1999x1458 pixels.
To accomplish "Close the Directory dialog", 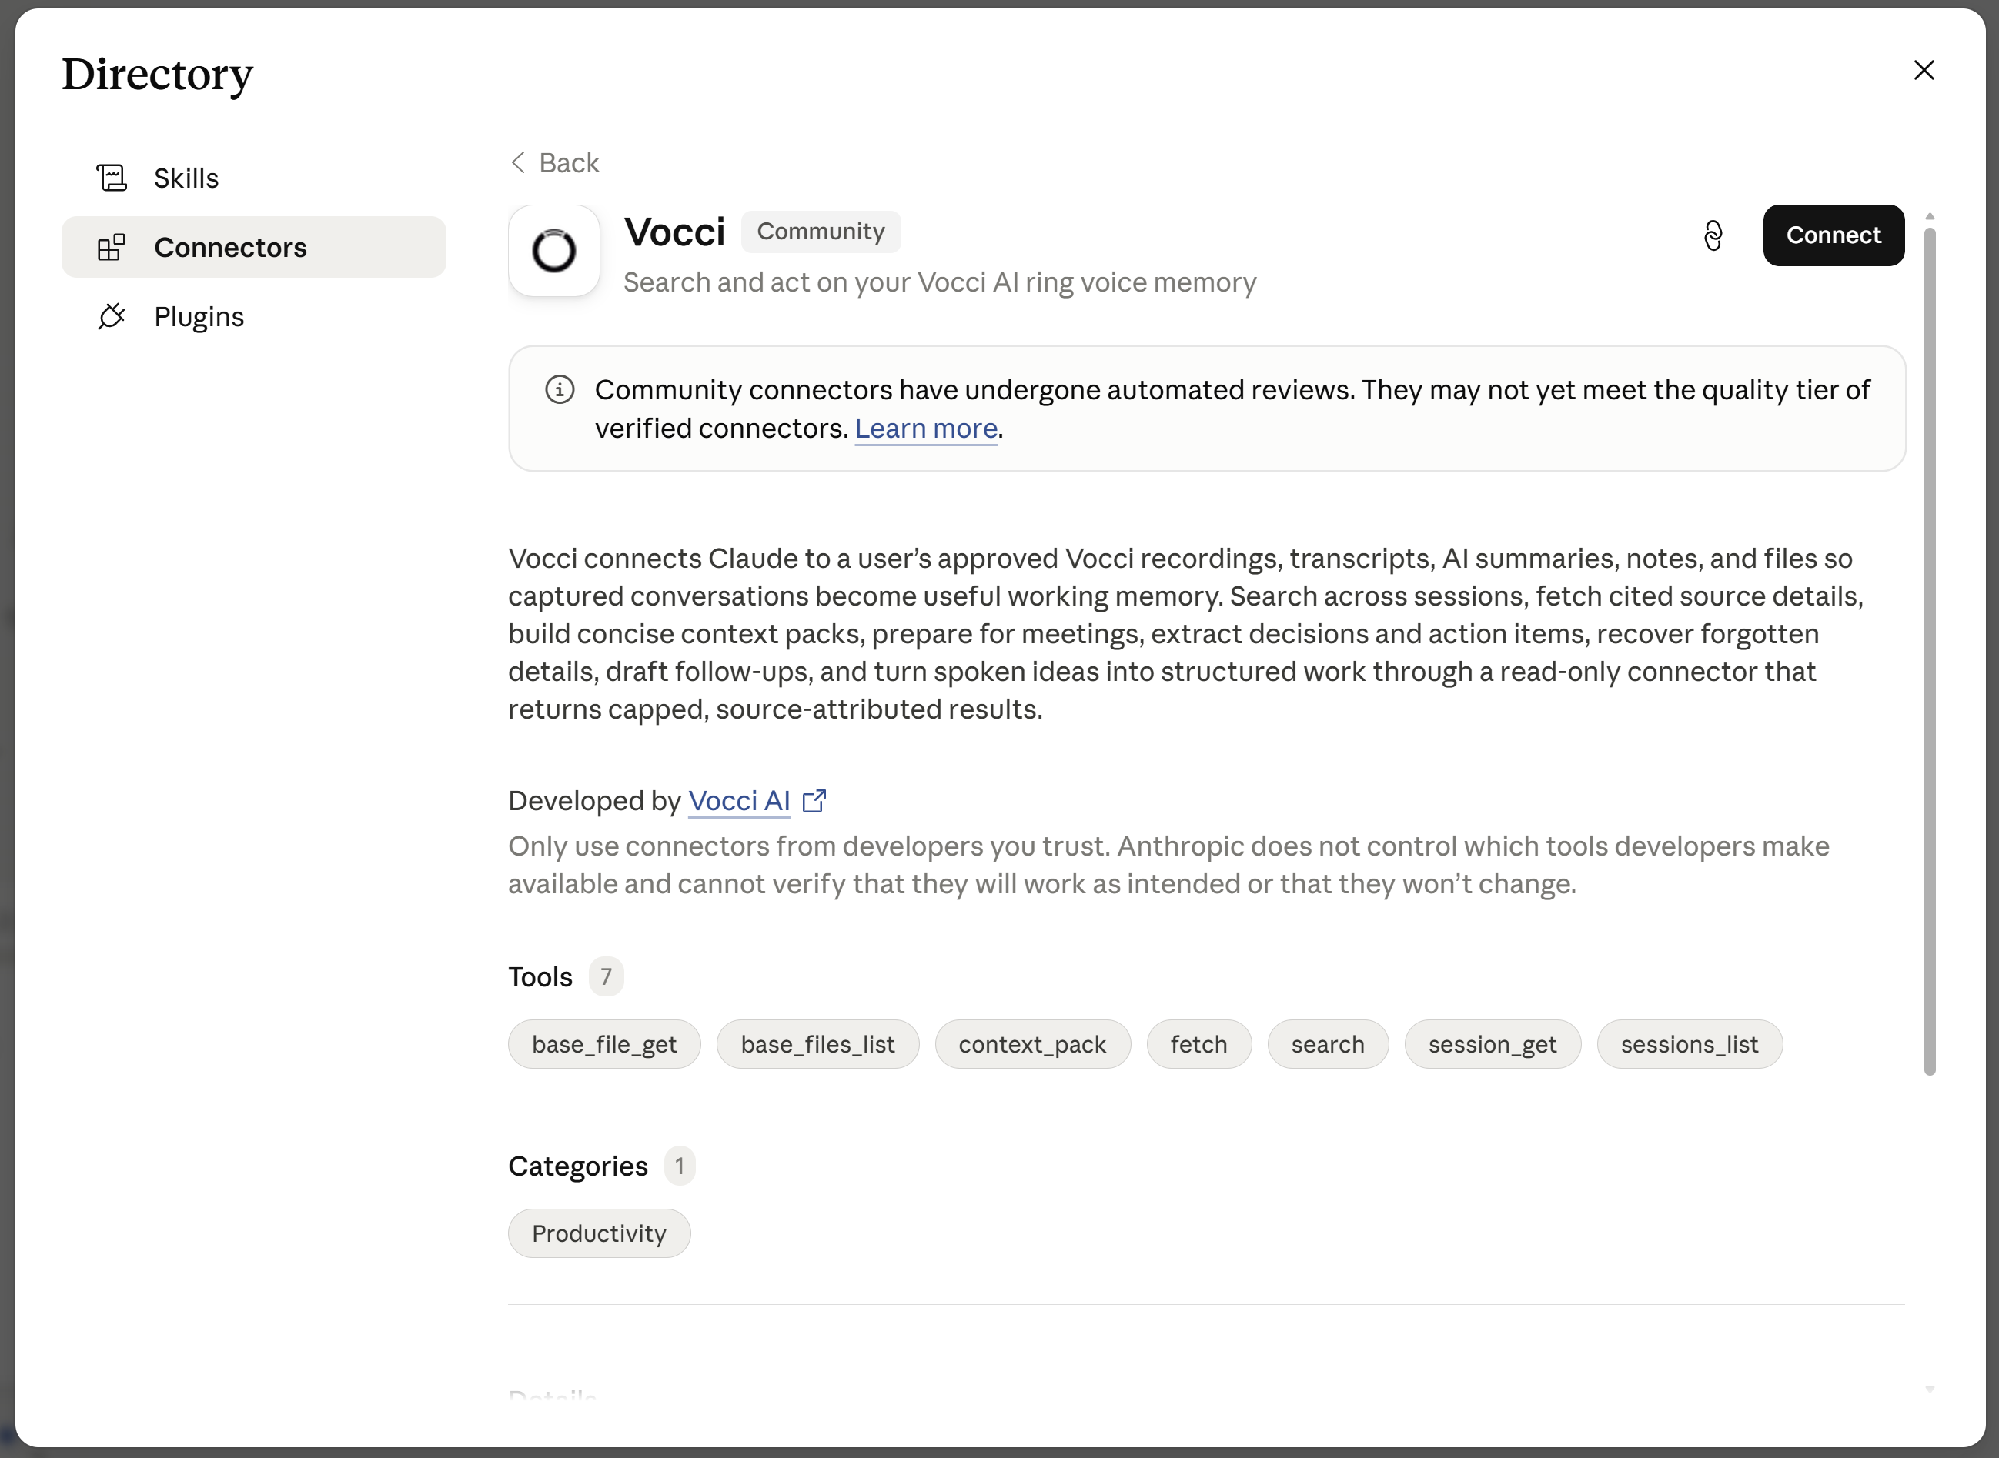I will 1924,71.
